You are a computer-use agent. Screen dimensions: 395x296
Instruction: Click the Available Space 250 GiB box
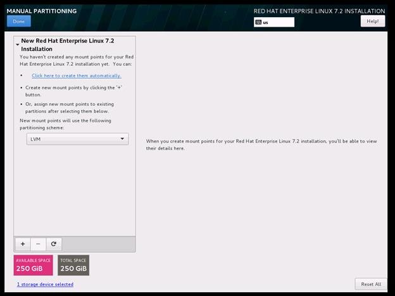(34, 265)
